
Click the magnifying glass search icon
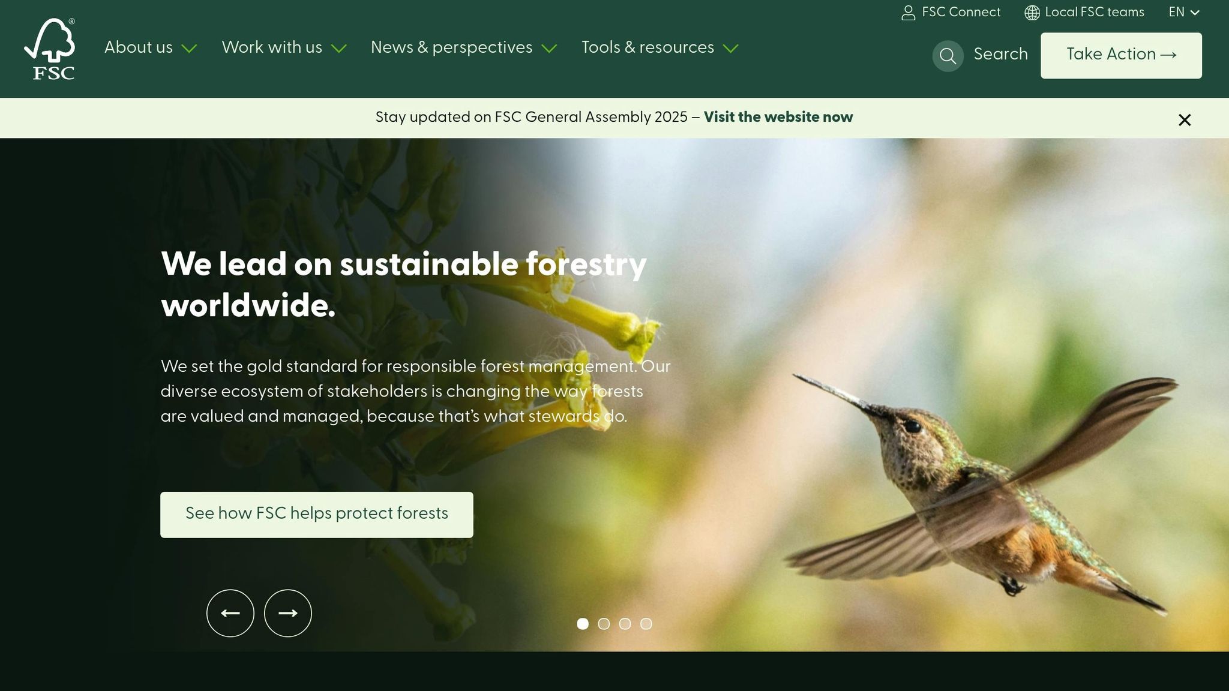[x=948, y=55]
